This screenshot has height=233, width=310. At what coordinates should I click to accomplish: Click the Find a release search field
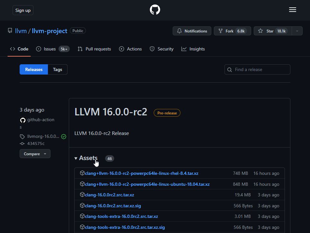pos(261,69)
